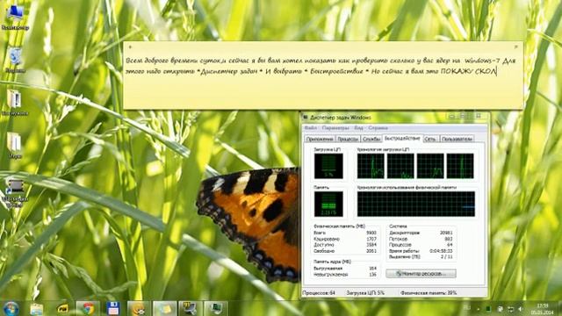Click the Память usage gauge
562x316 pixels.
click(328, 204)
